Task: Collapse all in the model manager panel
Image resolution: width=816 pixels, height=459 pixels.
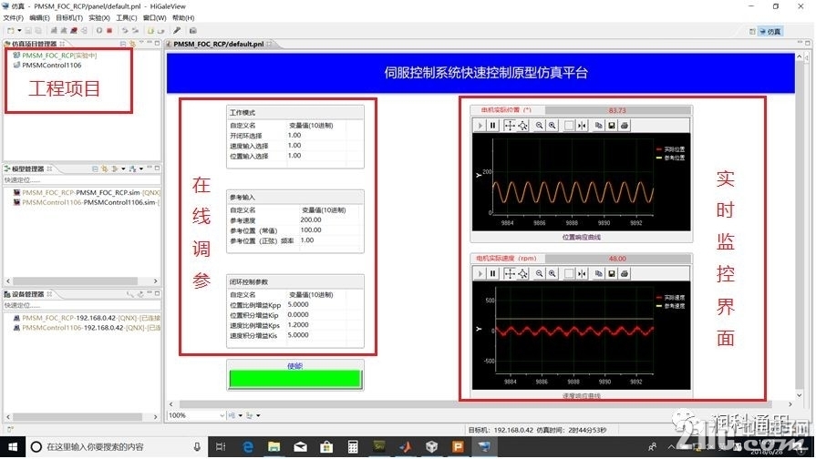Action: (x=95, y=168)
